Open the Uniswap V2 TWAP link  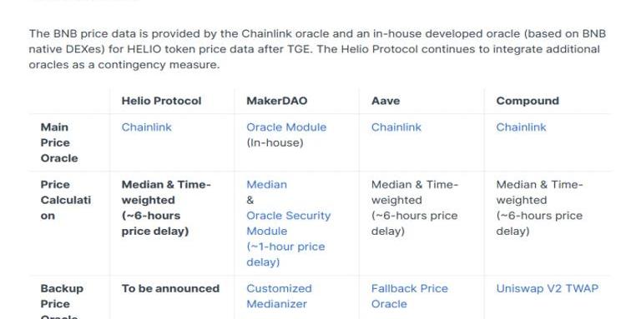[x=547, y=288]
